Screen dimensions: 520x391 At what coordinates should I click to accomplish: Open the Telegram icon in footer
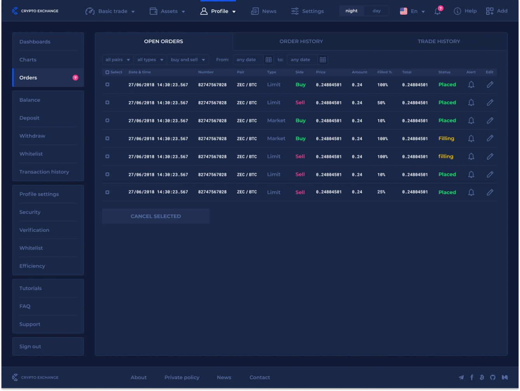(x=461, y=377)
